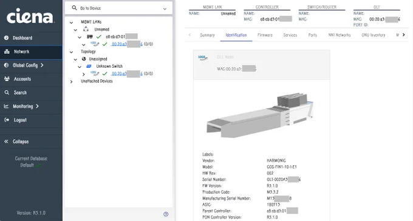Click the sidebar Search magnifier icon
Image resolution: width=413 pixels, height=221 pixels.
click(7, 93)
